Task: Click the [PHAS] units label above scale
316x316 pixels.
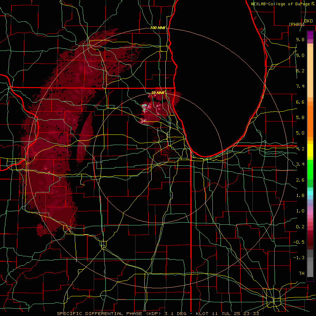Action: (x=296, y=24)
